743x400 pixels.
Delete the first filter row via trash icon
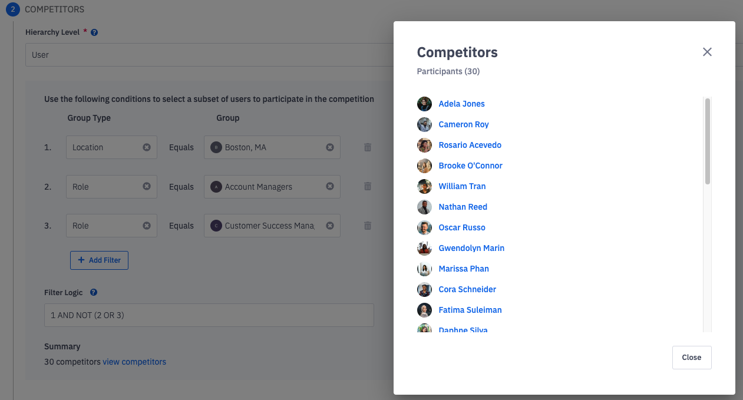368,147
